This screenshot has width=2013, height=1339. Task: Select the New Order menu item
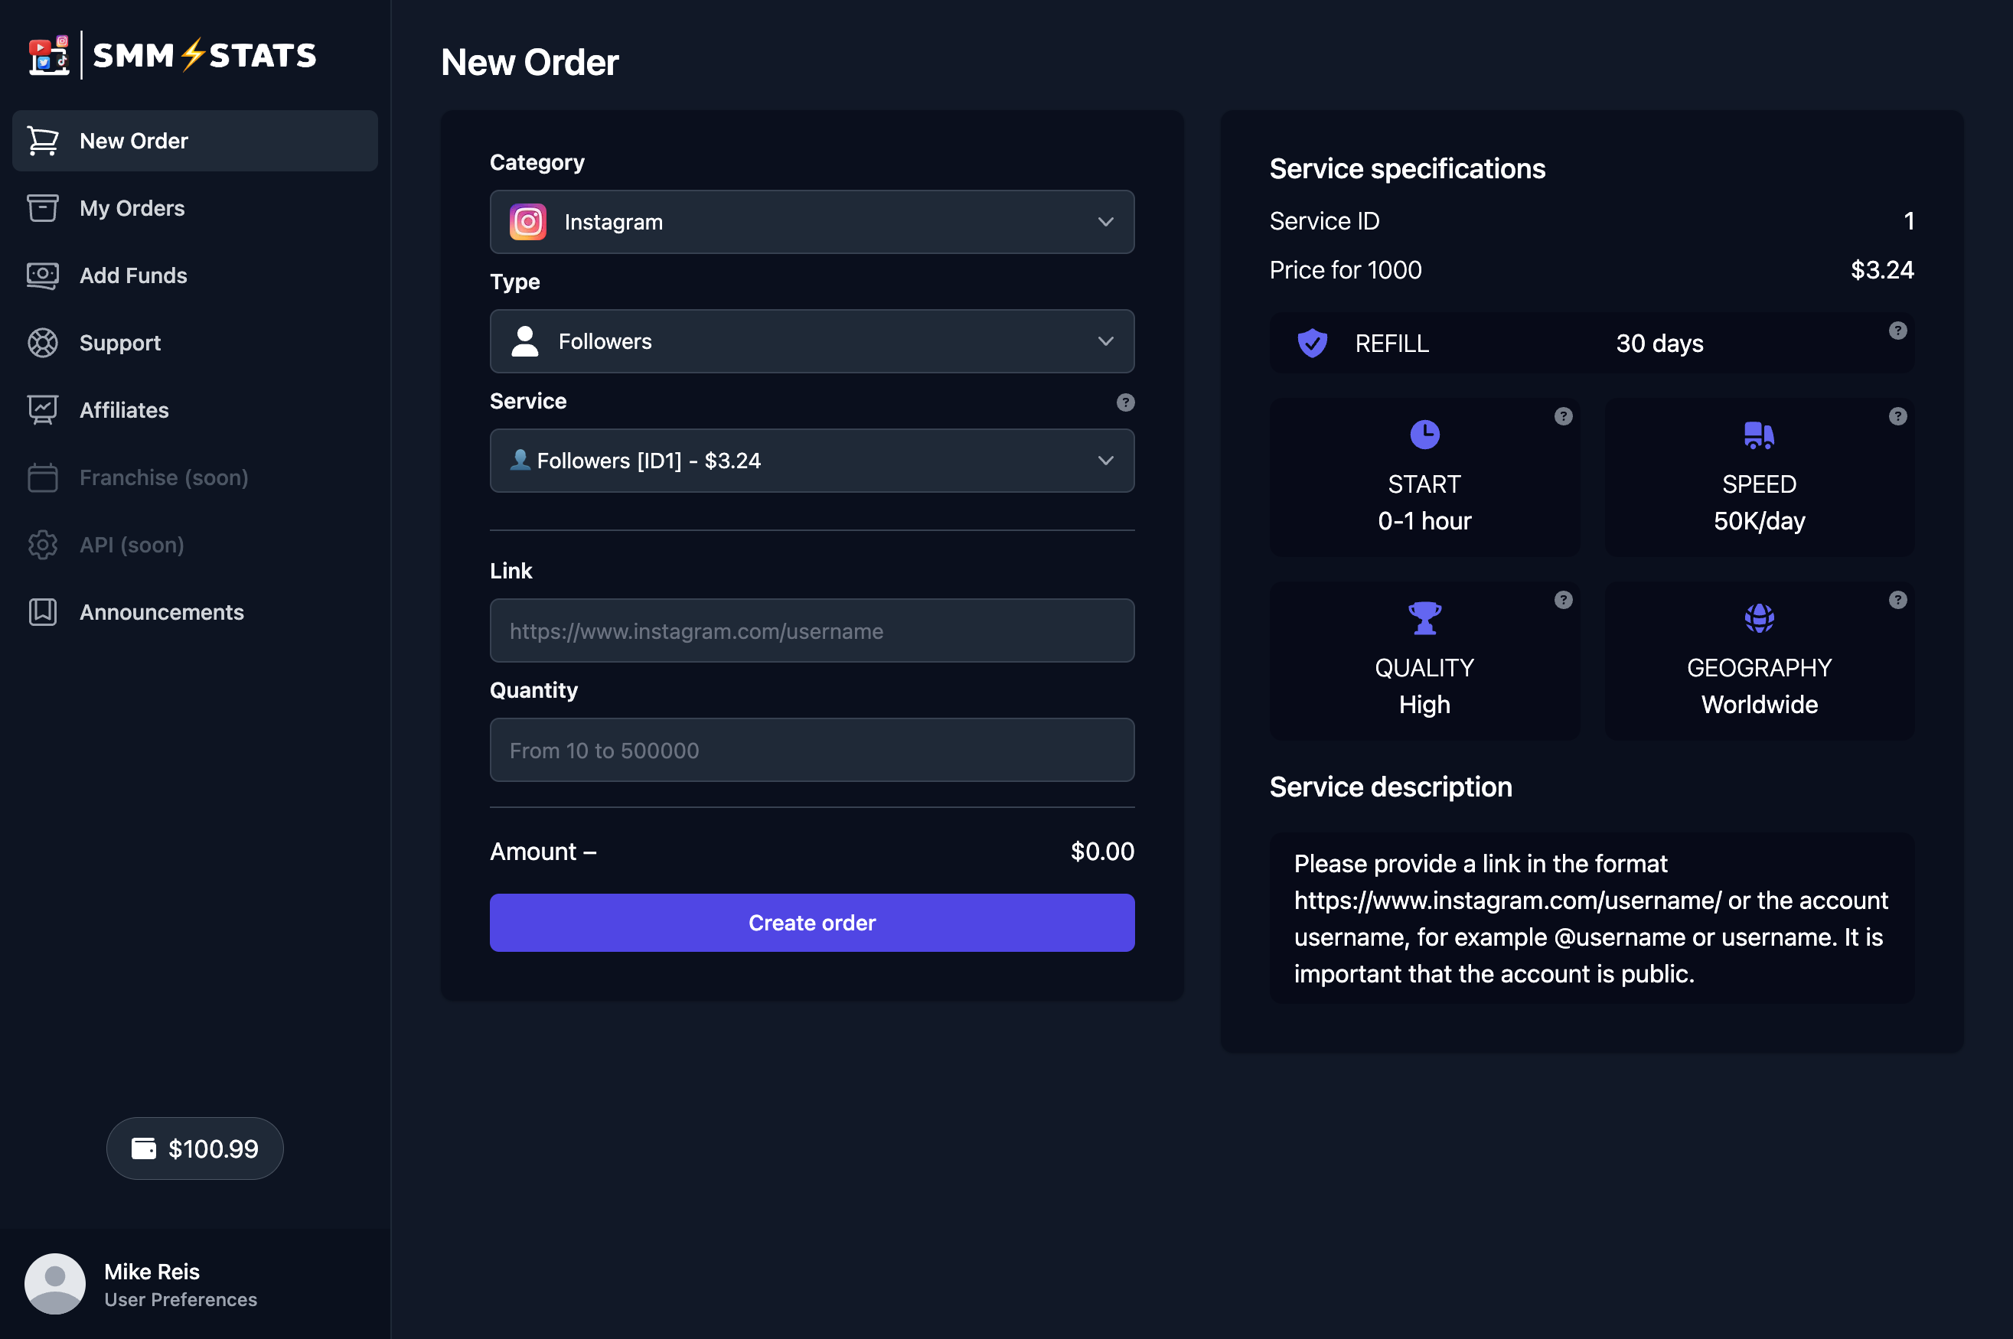click(x=194, y=139)
